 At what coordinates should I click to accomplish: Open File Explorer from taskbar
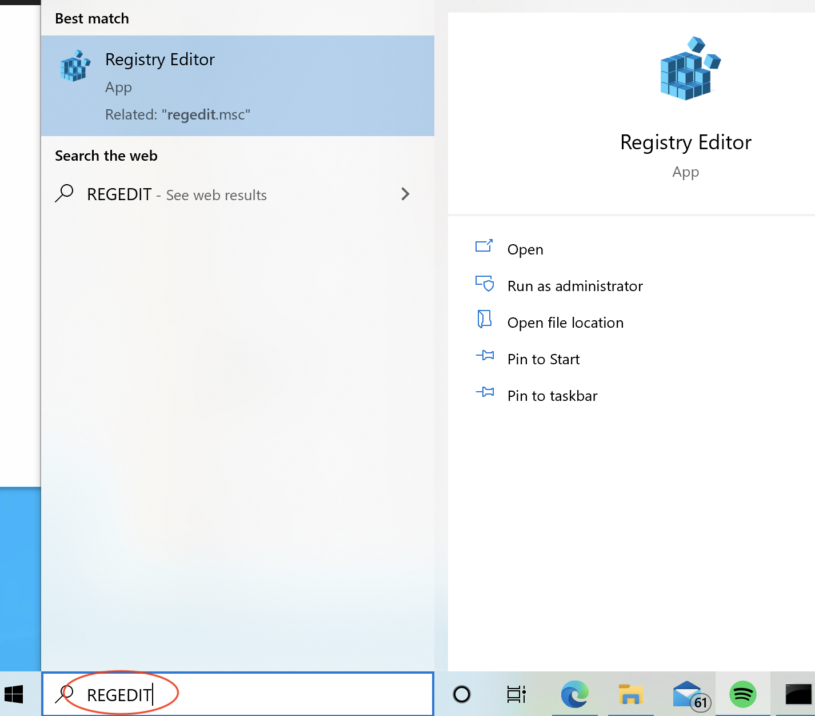tap(630, 694)
